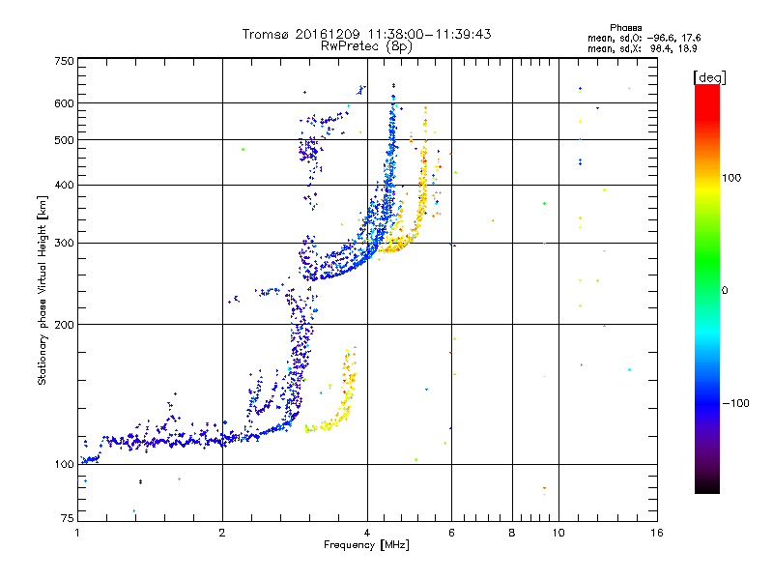Click the plot title 'Tromsø 20161209 11:38:00-11:39:43'

(x=366, y=34)
